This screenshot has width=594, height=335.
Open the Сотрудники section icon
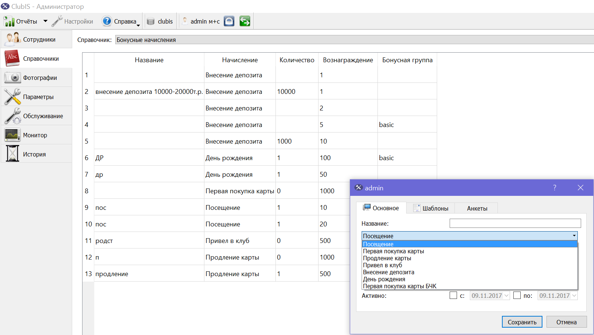point(13,39)
